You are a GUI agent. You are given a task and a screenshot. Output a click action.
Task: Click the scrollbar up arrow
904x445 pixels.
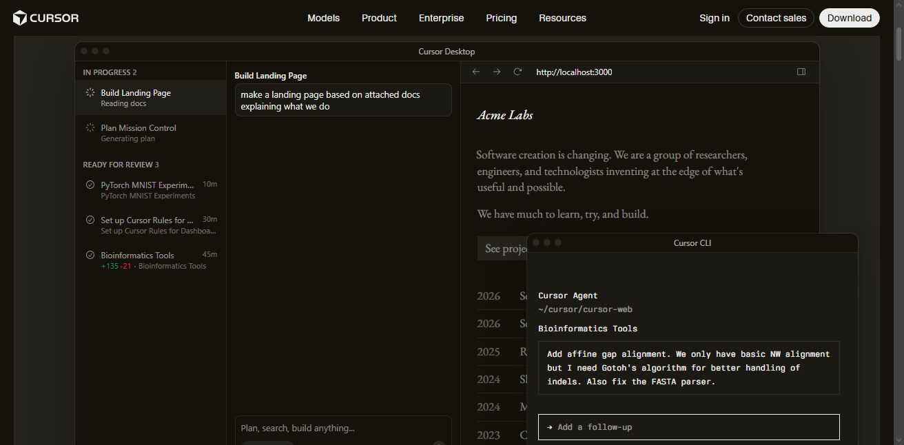pyautogui.click(x=898, y=6)
